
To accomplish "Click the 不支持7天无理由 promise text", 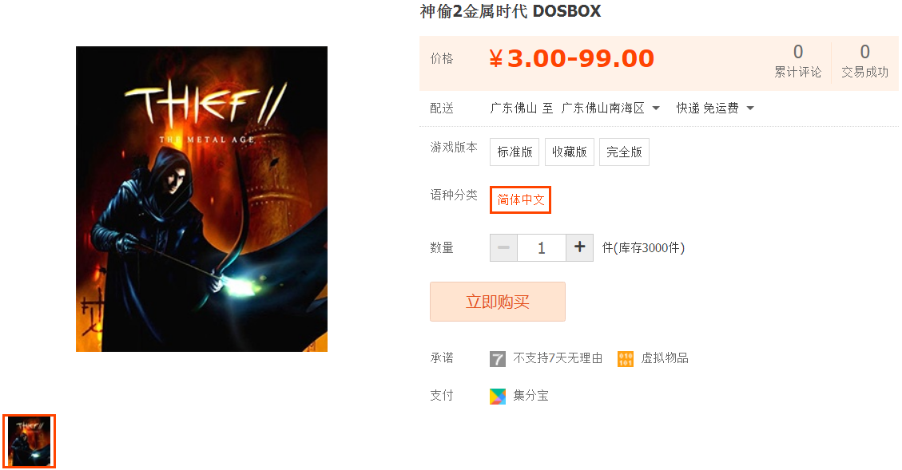I will [x=558, y=358].
